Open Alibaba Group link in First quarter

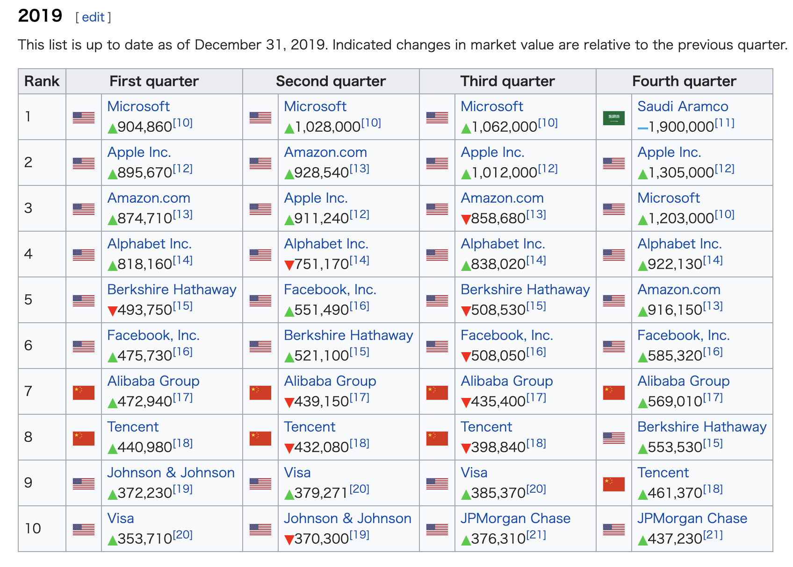click(153, 381)
